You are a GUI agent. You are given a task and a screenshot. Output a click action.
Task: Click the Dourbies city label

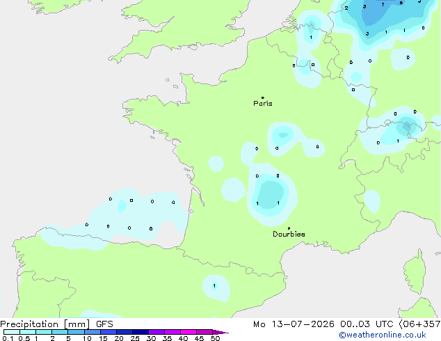pyautogui.click(x=289, y=234)
